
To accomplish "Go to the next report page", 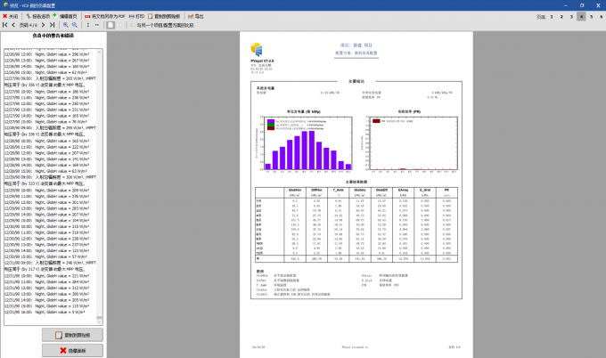I will coord(43,25).
